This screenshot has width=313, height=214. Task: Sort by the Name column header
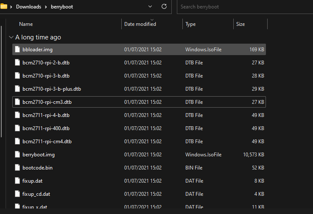(26, 24)
